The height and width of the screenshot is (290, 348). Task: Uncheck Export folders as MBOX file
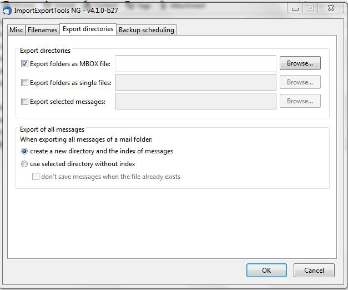point(24,64)
